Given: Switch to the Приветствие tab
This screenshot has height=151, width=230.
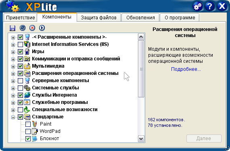Looking at the screenshot, I should 21,18.
